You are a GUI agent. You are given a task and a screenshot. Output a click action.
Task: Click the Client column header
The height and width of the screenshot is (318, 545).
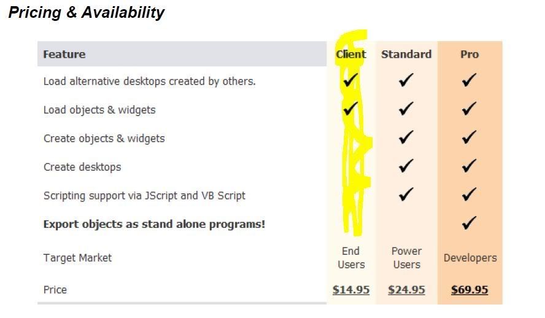coord(350,54)
